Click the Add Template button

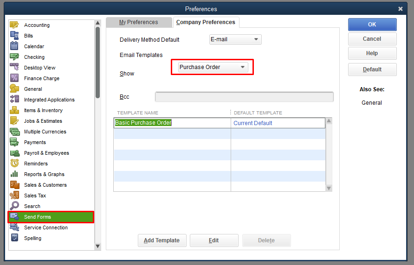coord(162,240)
